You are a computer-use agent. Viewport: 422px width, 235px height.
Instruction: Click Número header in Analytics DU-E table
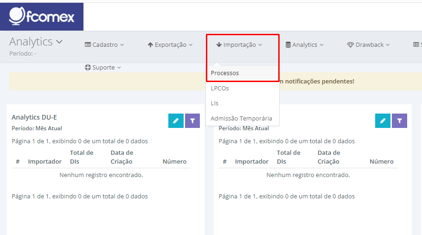click(174, 161)
